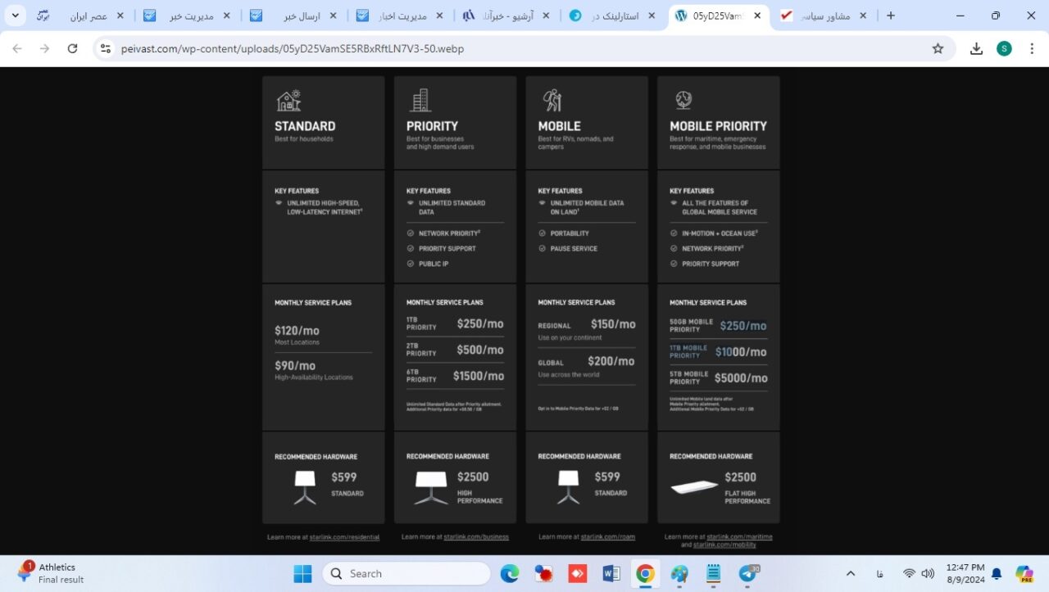Click the hiker icon above MOBILE
Viewport: 1049px width, 592px height.
click(552, 100)
